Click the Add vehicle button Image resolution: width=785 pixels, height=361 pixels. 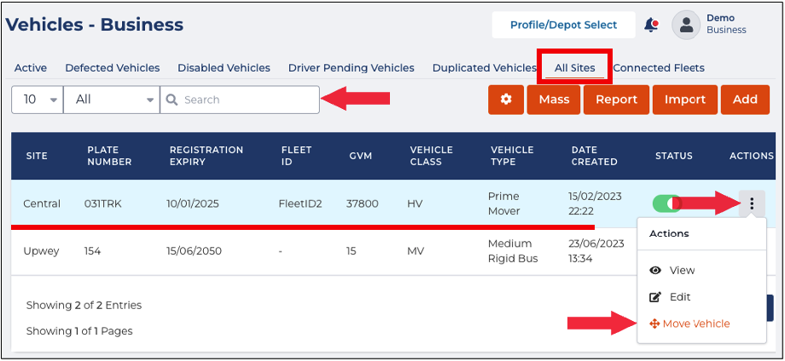pos(745,100)
